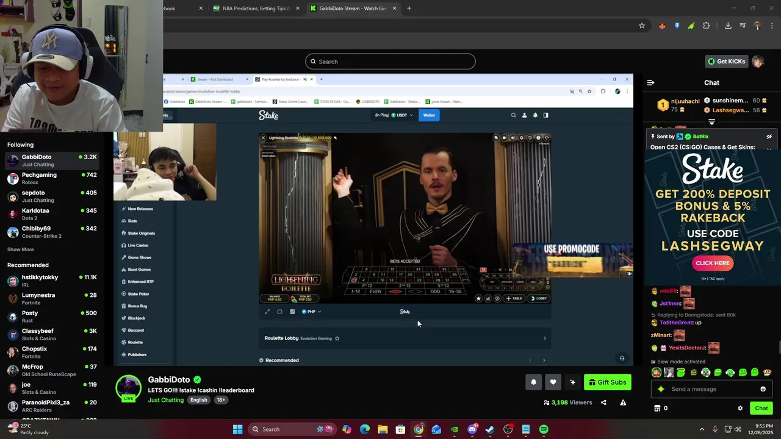Open Classybeef recommended channel

(52, 334)
